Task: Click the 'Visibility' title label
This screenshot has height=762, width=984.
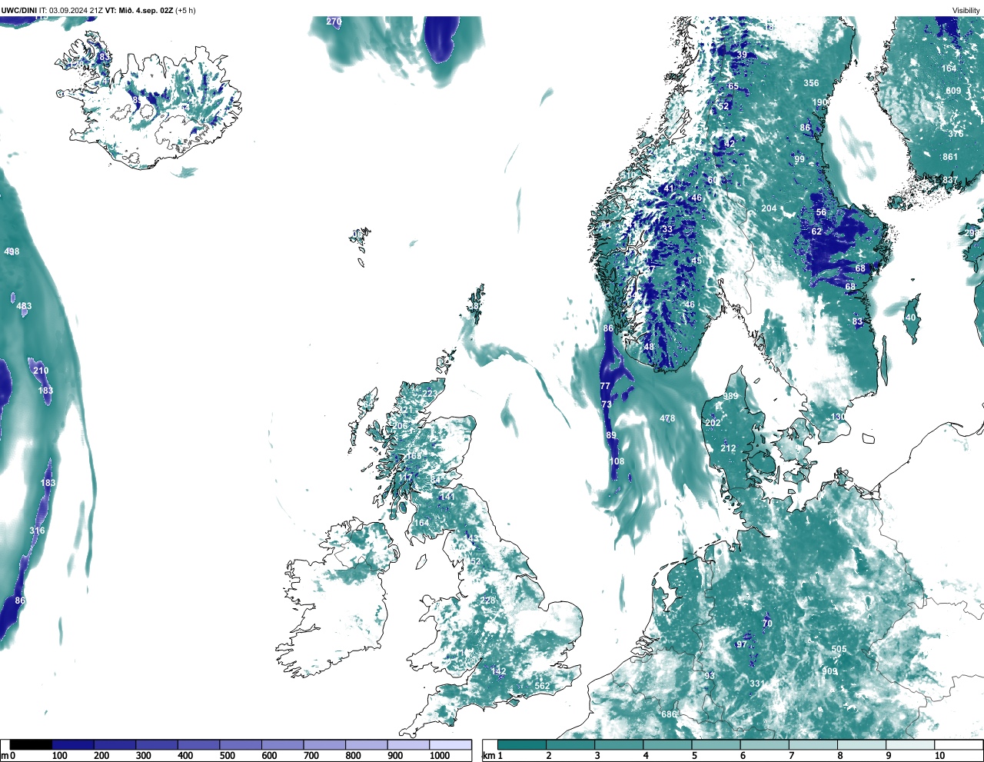Action: [966, 10]
